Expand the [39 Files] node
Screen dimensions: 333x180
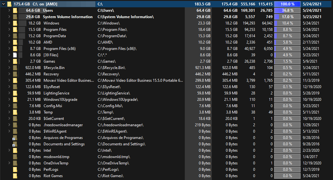[9, 55]
